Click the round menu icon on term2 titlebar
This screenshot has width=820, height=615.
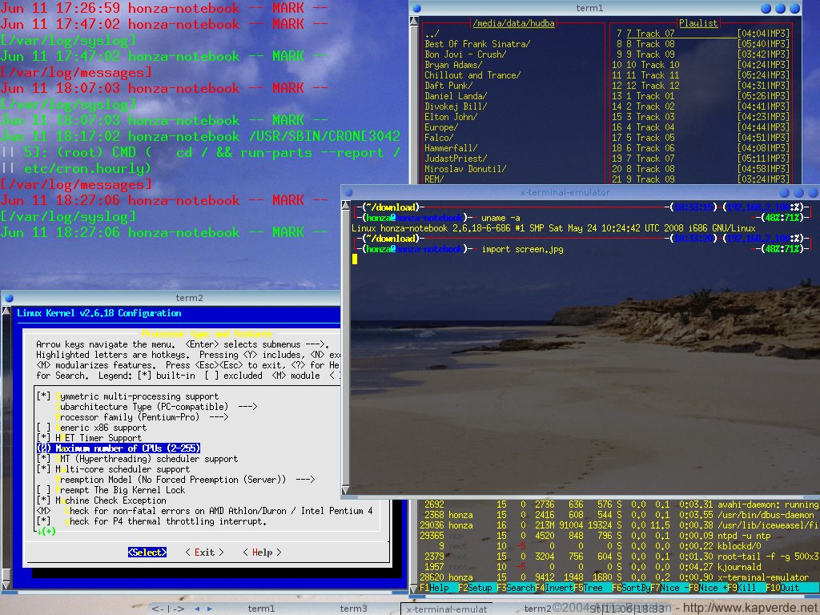[x=9, y=298]
